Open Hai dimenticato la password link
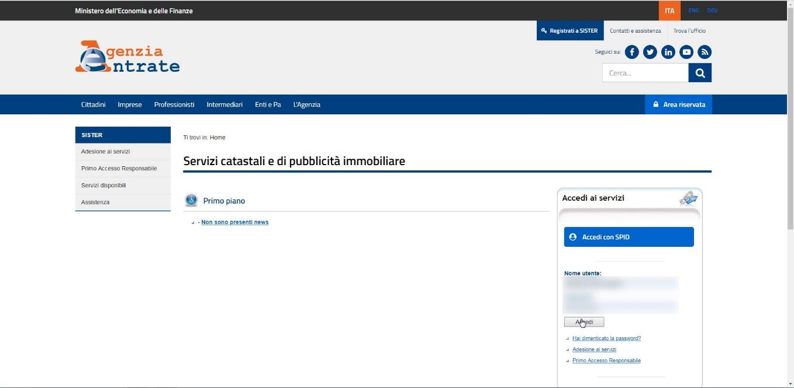The height and width of the screenshot is (388, 794). [607, 338]
